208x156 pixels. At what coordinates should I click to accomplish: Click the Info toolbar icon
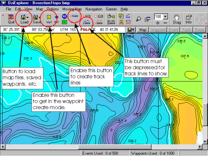(188, 19)
